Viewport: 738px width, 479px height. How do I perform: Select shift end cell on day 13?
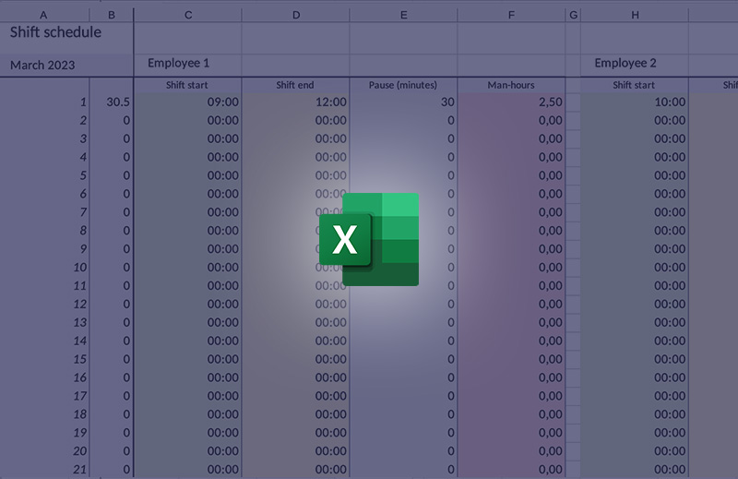point(295,322)
